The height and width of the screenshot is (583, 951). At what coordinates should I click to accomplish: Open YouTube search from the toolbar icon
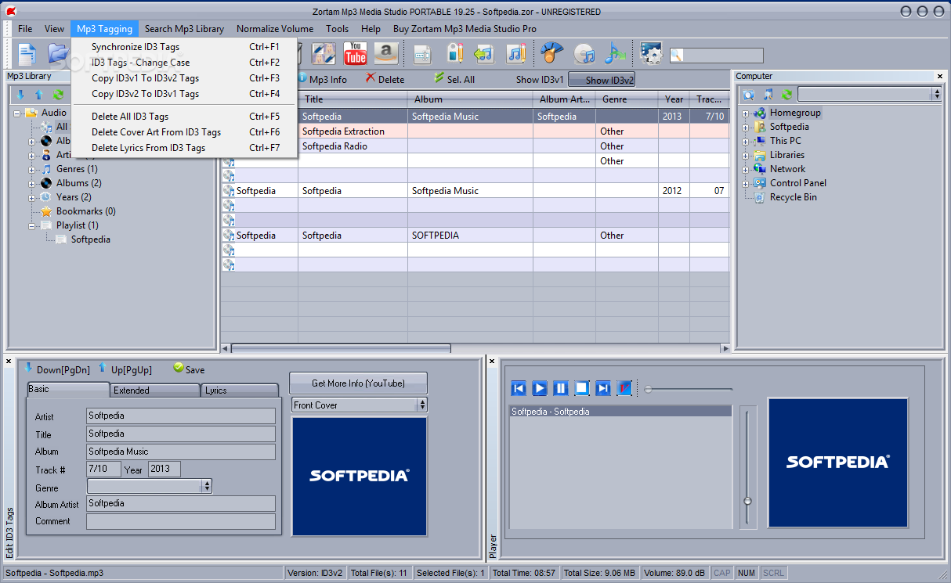pos(356,53)
